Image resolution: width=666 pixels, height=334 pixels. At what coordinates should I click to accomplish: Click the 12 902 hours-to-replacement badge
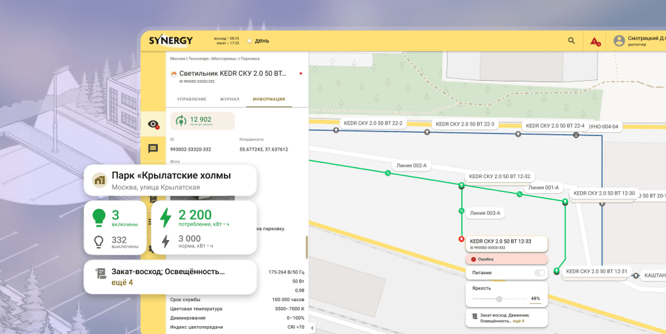(x=203, y=121)
